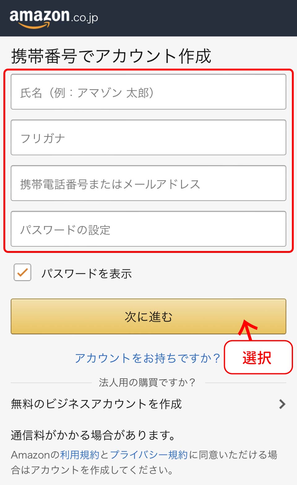
Task: Click the 携帯番号でアカウント作成 heading
Action: (111, 56)
